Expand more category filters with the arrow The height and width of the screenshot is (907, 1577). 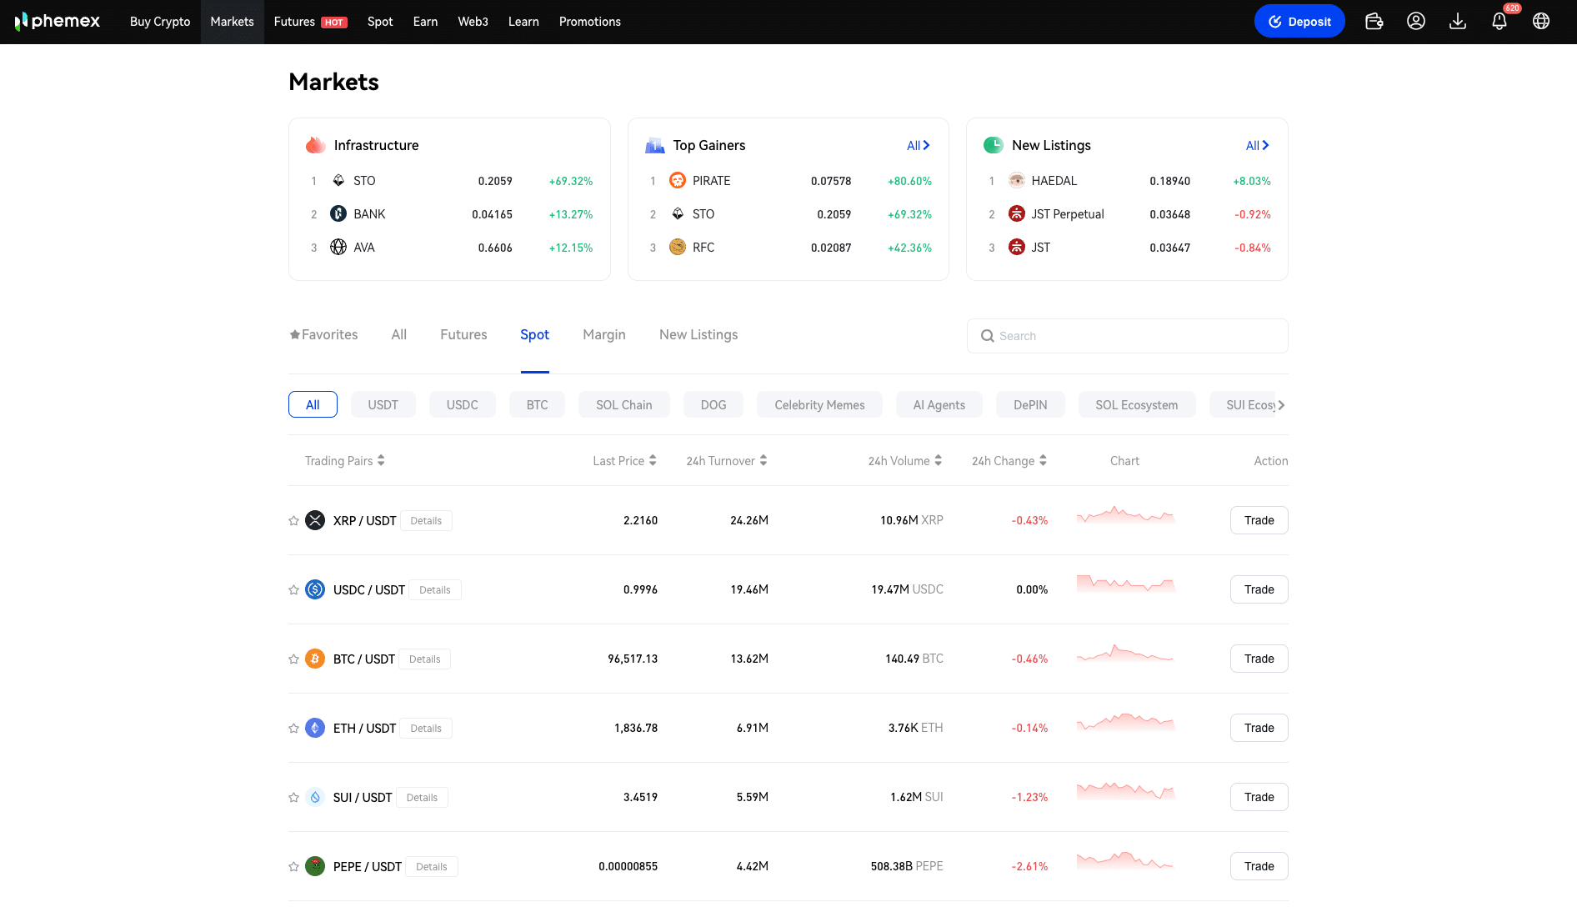pos(1281,405)
